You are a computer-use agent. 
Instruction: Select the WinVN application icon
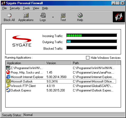coord(8,68)
